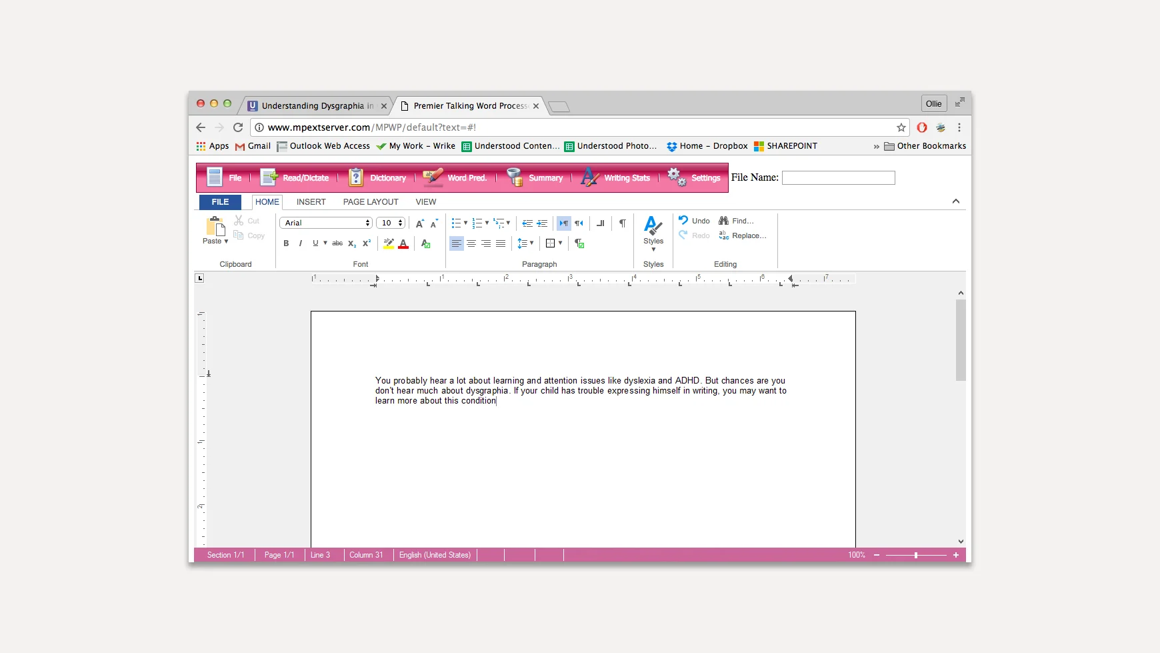
Task: Open Outlook Web Access bookmark
Action: coord(324,146)
